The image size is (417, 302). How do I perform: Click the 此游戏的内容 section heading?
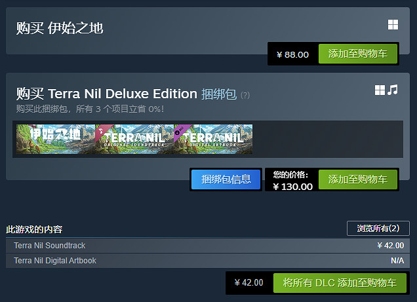(x=34, y=229)
